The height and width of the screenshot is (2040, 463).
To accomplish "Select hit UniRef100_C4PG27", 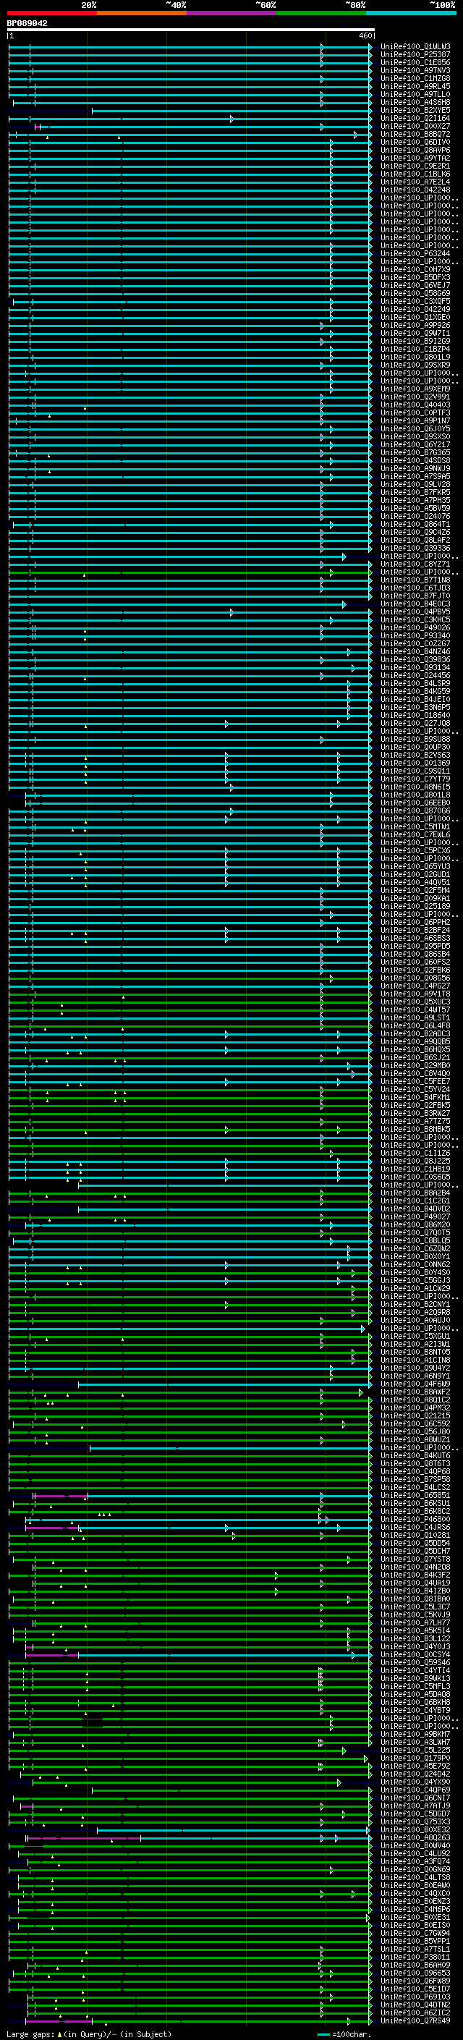I will (415, 986).
